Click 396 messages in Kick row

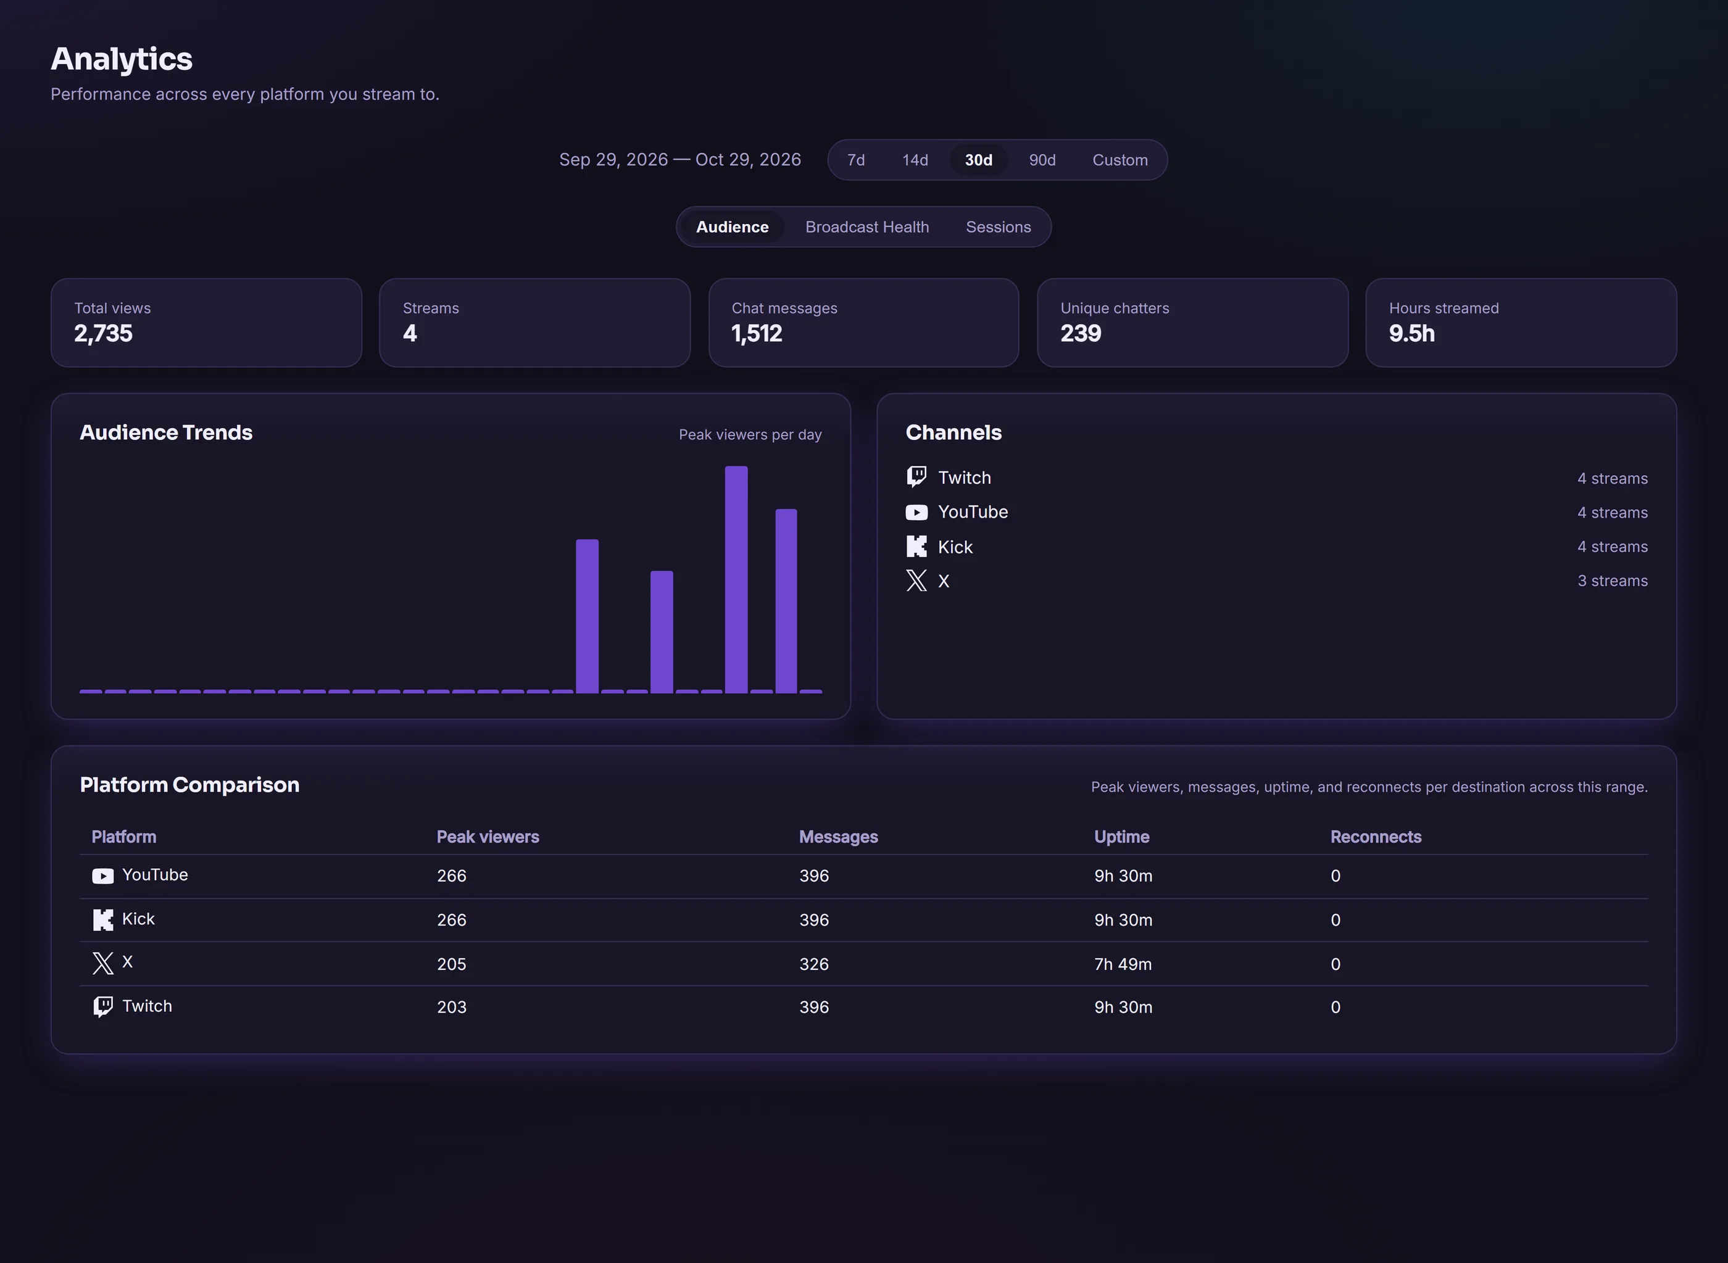(x=813, y=921)
